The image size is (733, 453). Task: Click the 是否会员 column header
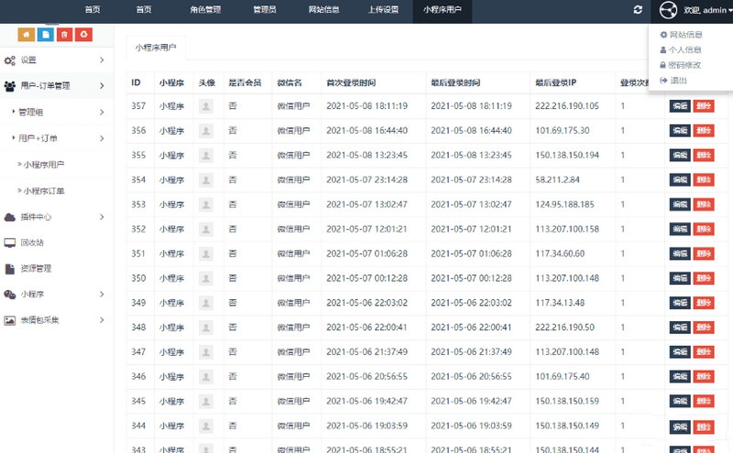(245, 82)
